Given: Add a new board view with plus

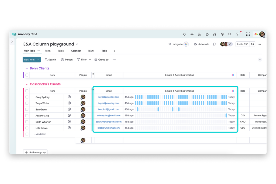Looking at the screenshot, I should (114, 51).
